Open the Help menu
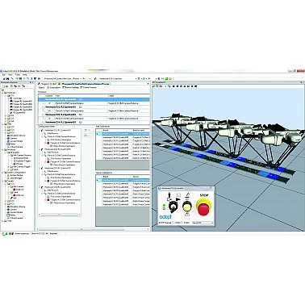 click(24, 74)
